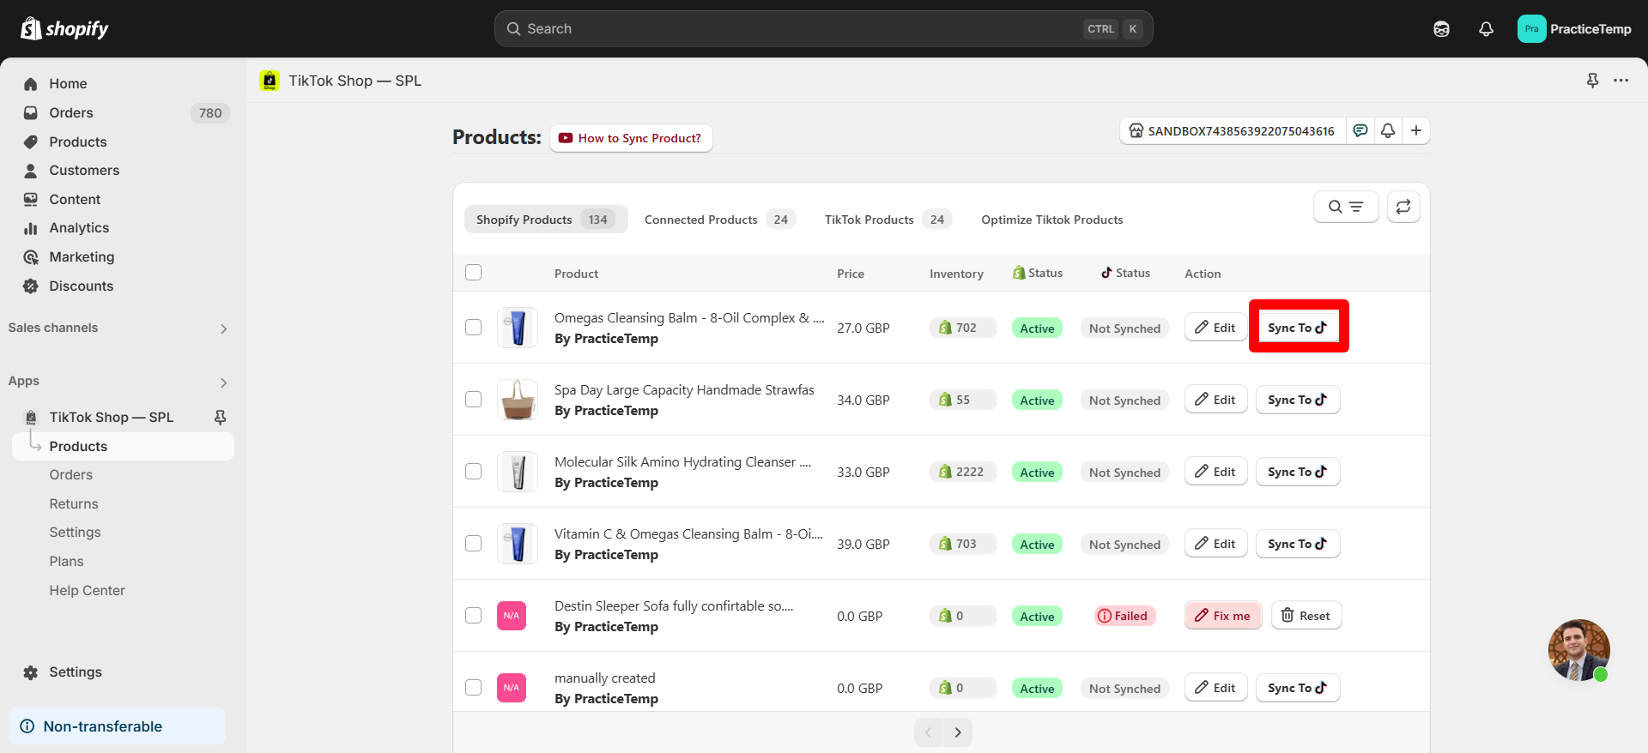This screenshot has height=753, width=1648.
Task: Click the bell icon beside sandbox ID
Action: click(1388, 130)
